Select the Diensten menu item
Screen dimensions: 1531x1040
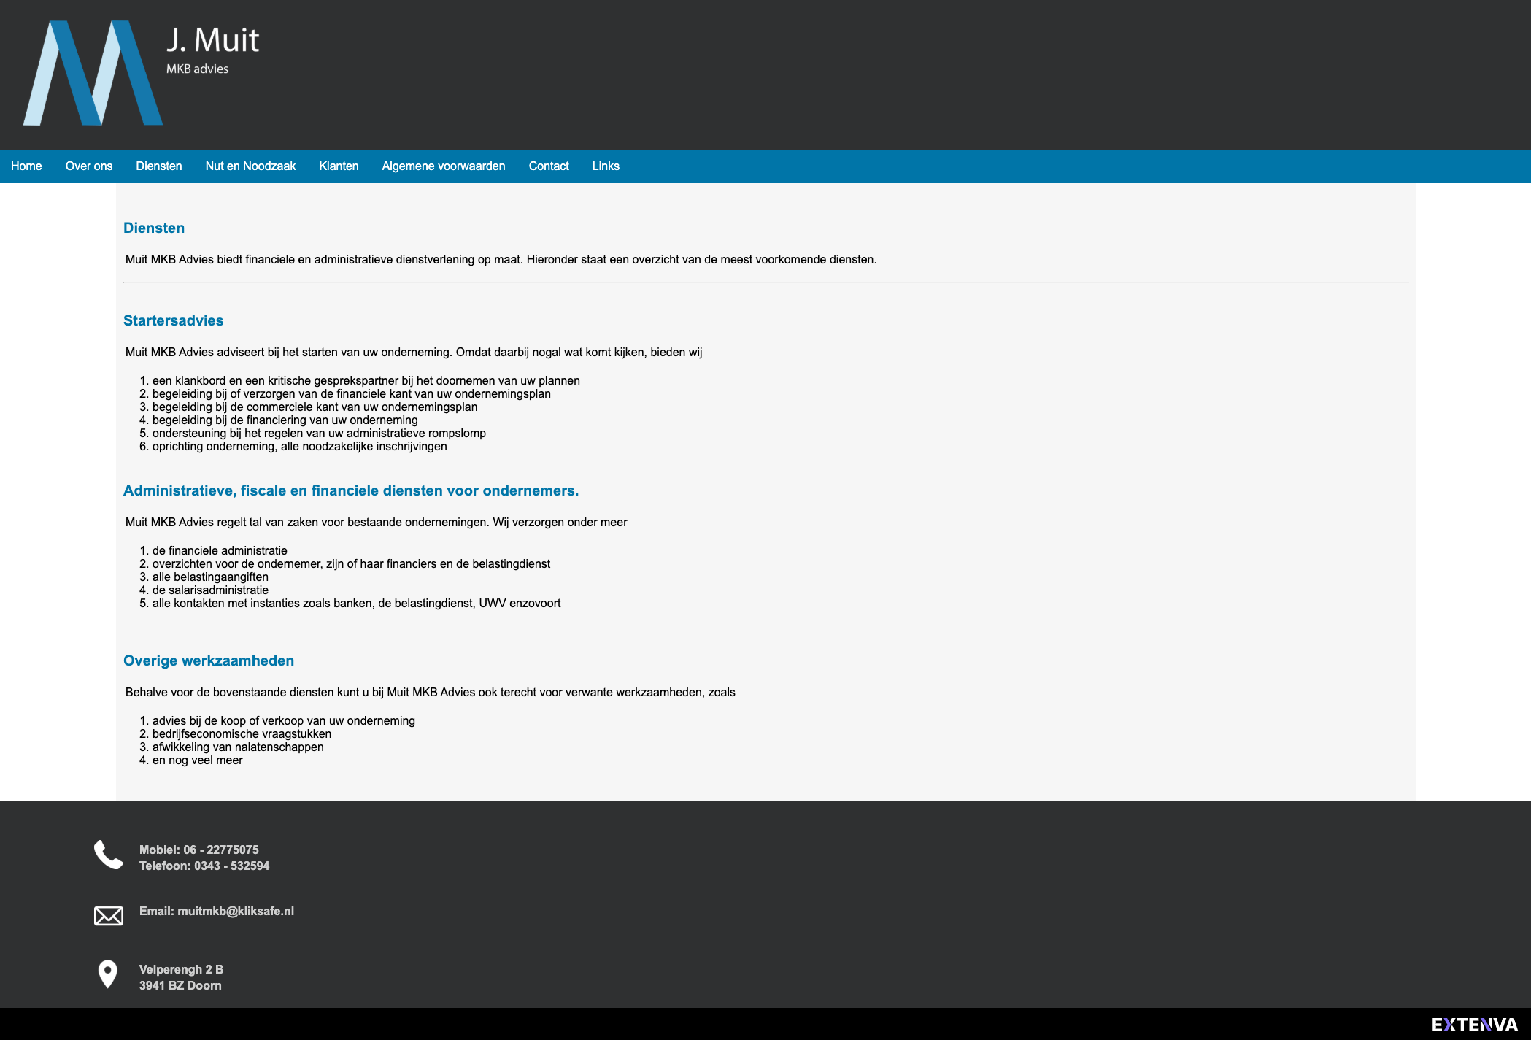tap(159, 166)
